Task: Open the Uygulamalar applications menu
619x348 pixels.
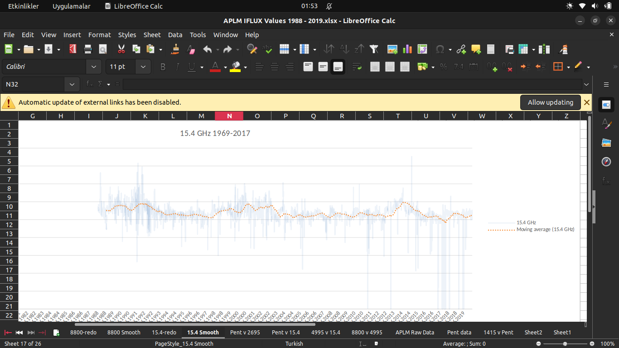Action: click(x=72, y=6)
